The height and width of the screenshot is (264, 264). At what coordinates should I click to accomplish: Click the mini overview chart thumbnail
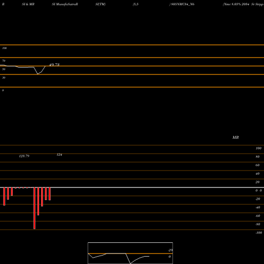pyautogui.click(x=130, y=253)
